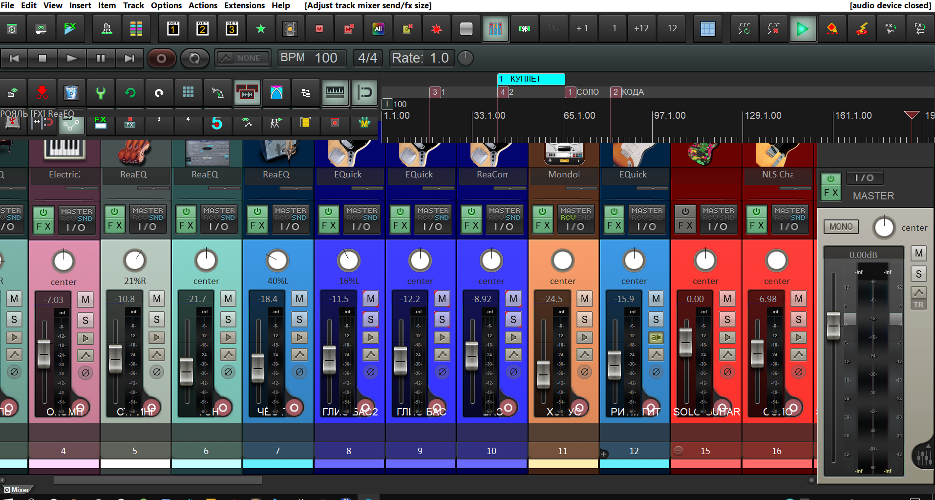Click the rainbow All icon in toolbar
The width and height of the screenshot is (935, 500).
[378, 29]
